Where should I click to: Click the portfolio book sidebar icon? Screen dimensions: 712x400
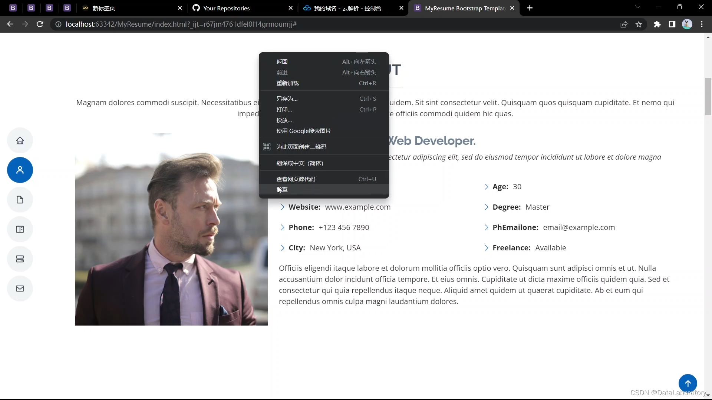tap(20, 229)
